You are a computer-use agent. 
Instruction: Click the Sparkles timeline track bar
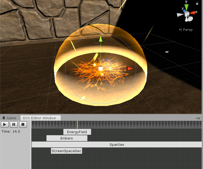point(117,144)
